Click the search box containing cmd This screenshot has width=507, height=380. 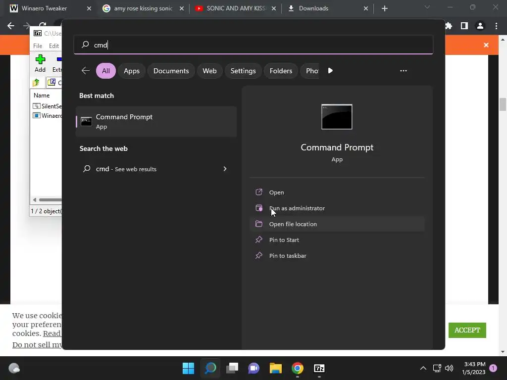pos(253,45)
